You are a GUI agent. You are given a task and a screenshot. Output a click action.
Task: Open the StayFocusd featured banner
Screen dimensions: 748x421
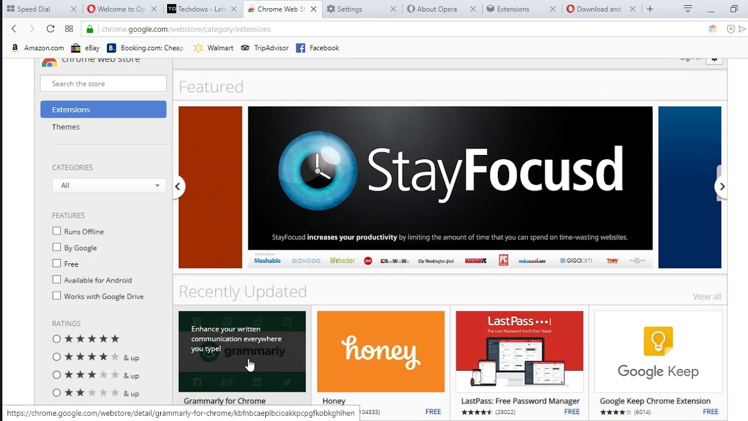tap(450, 187)
